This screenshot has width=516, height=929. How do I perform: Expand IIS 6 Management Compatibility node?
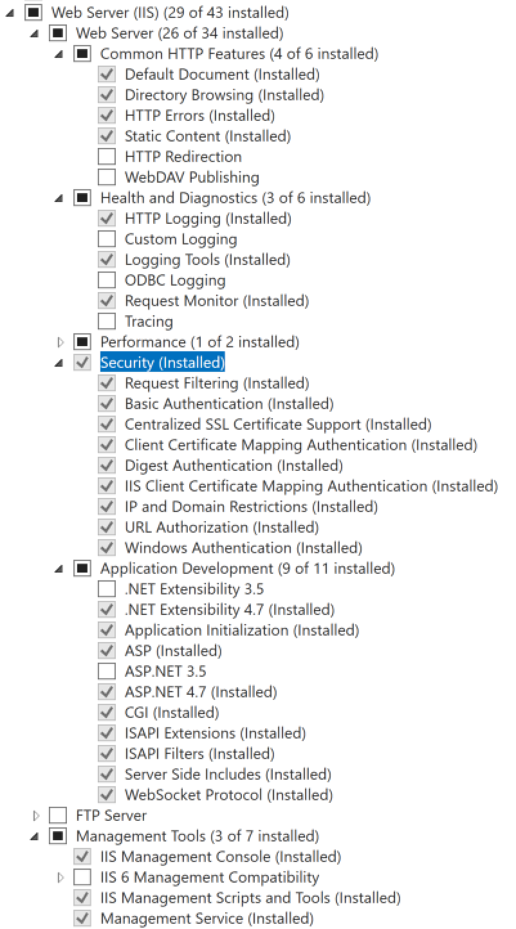[x=60, y=878]
